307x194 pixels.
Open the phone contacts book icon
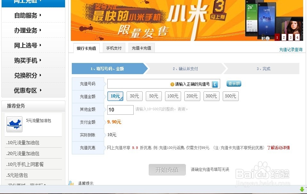coord(215,84)
